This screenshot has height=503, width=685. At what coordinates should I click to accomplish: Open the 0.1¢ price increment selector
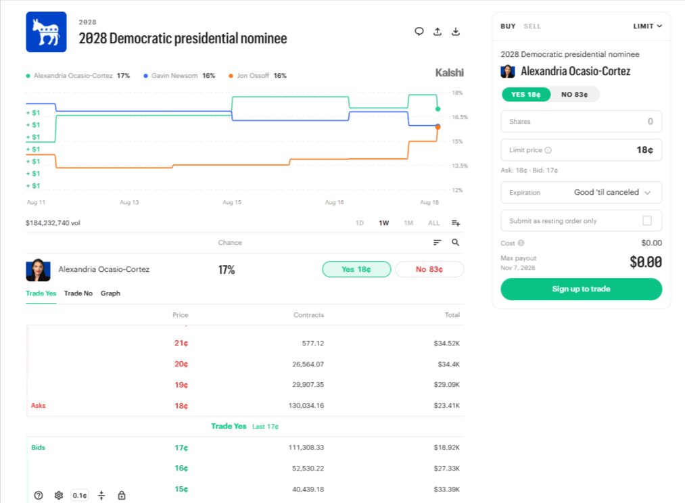click(x=80, y=495)
